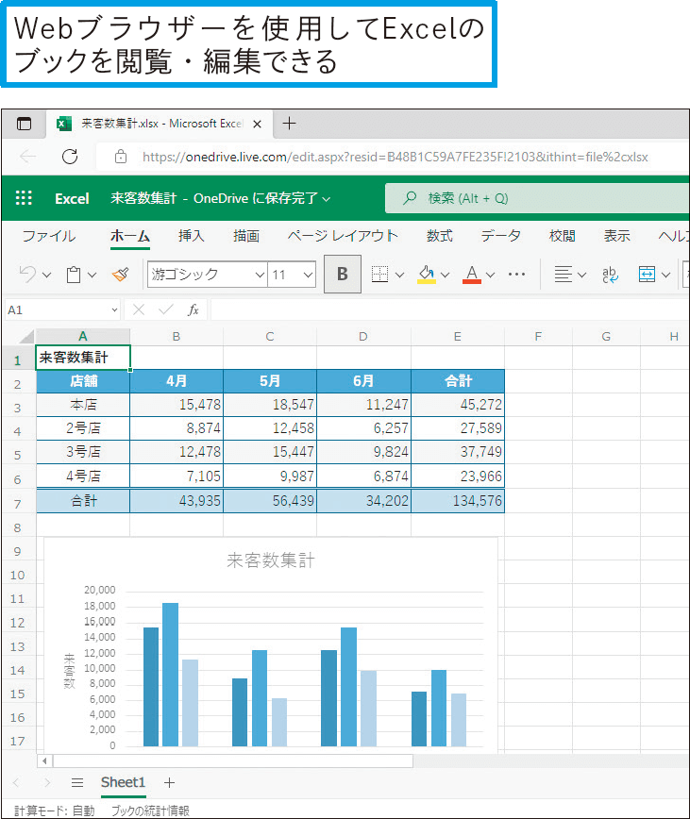Apply the yellow fill color
Viewport: 690px width, 819px height.
pos(427,275)
